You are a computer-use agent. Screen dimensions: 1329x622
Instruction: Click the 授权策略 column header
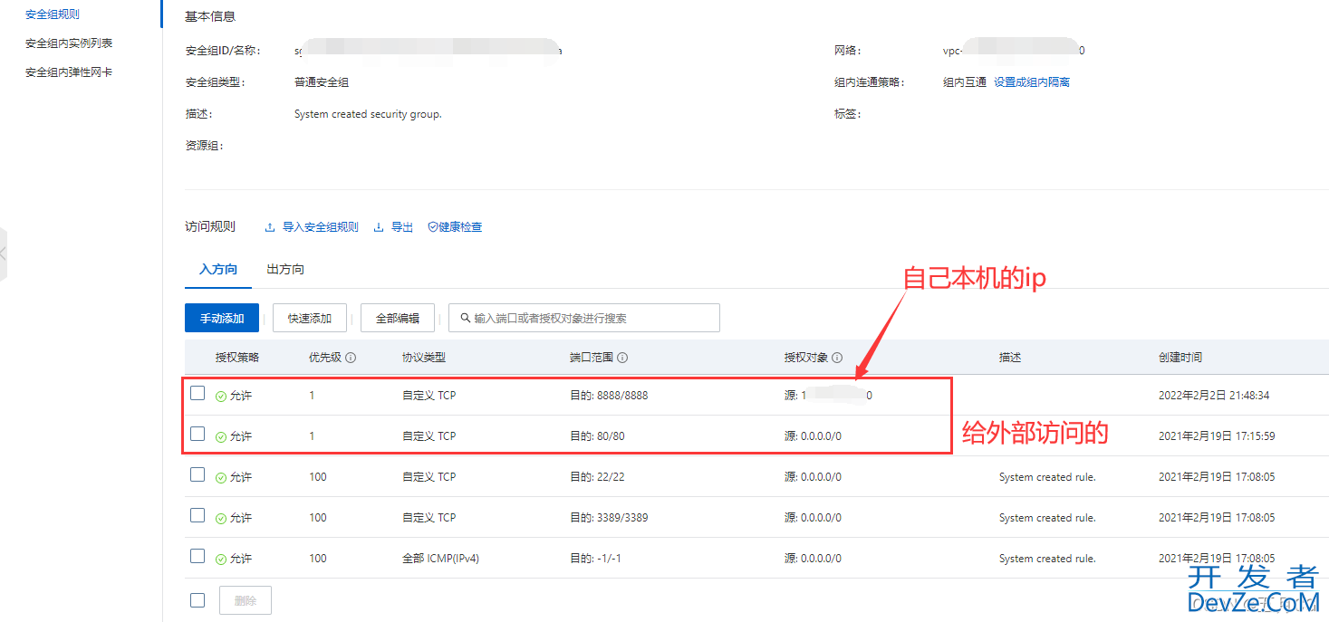237,358
